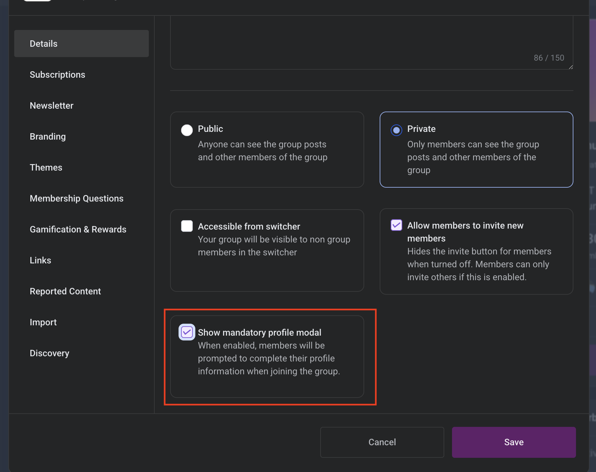Open the Import section
The height and width of the screenshot is (472, 596).
pos(43,322)
